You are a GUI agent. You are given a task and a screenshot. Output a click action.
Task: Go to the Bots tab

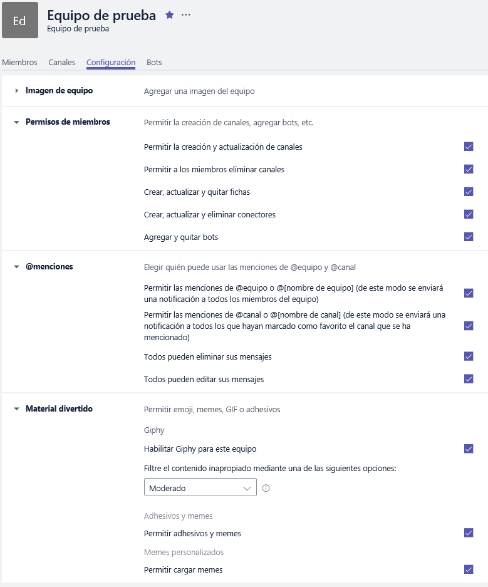pyautogui.click(x=154, y=63)
